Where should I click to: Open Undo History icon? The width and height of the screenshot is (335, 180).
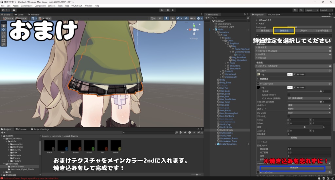295,10
